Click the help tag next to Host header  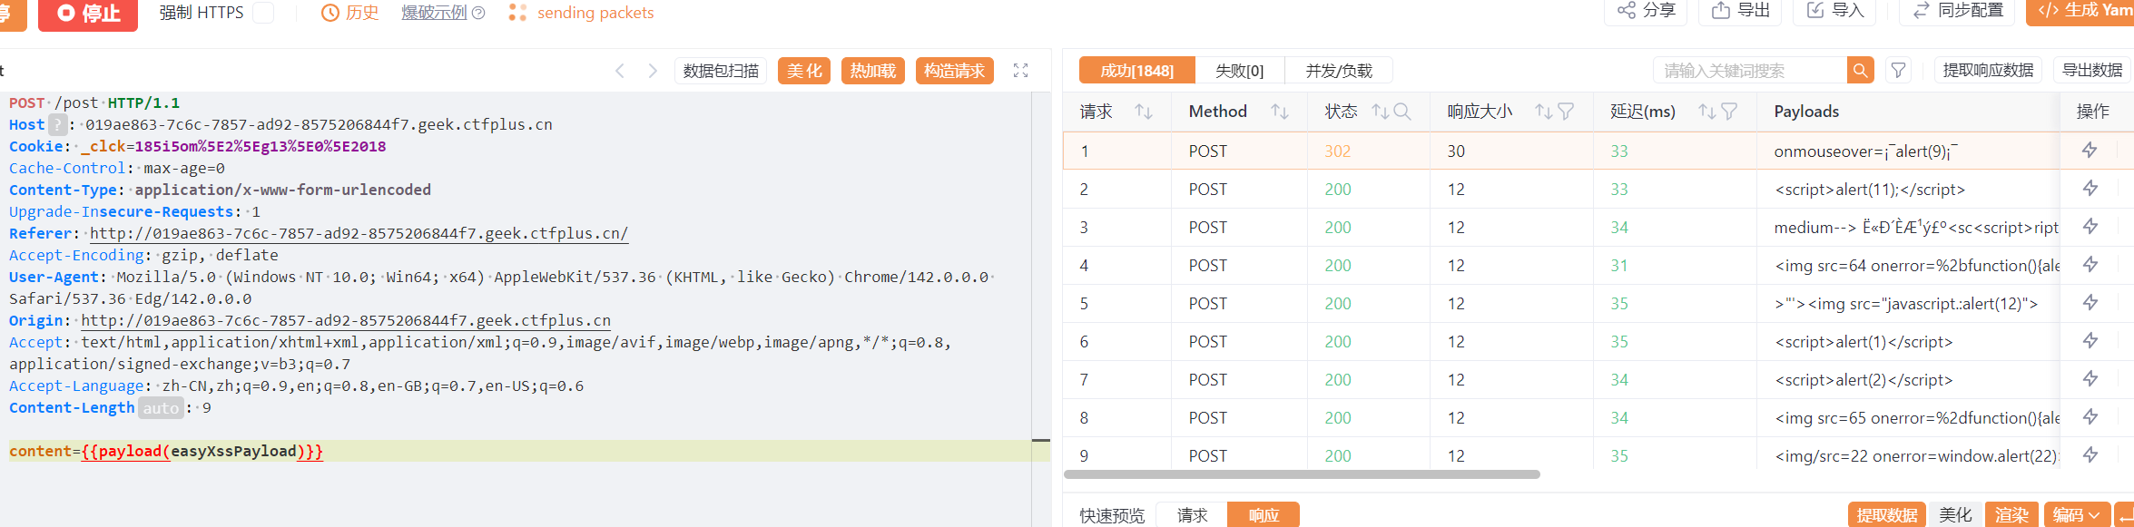(57, 124)
